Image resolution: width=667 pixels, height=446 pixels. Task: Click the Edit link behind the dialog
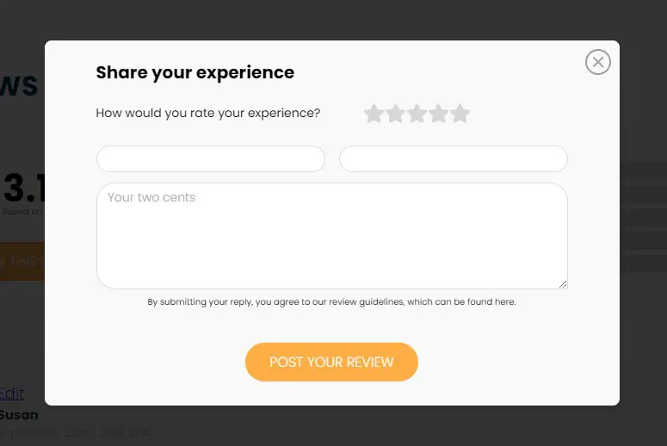[11, 393]
